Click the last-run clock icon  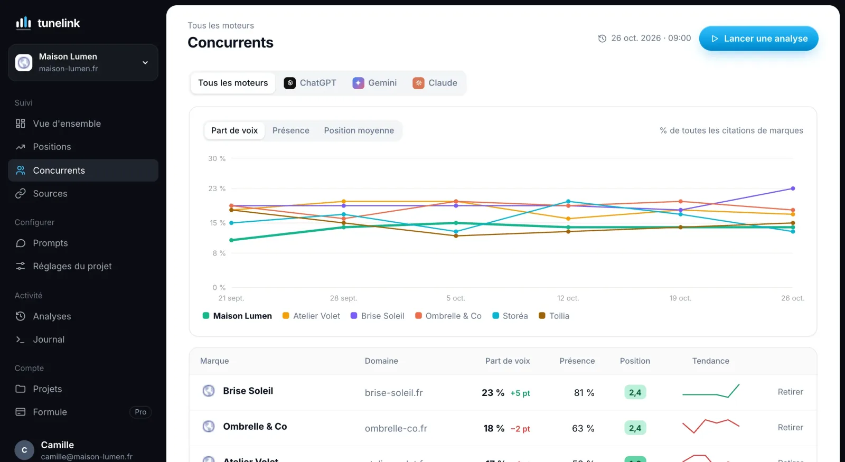[602, 39]
